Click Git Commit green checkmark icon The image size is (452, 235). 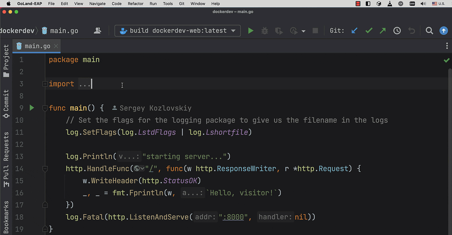pyautogui.click(x=369, y=31)
